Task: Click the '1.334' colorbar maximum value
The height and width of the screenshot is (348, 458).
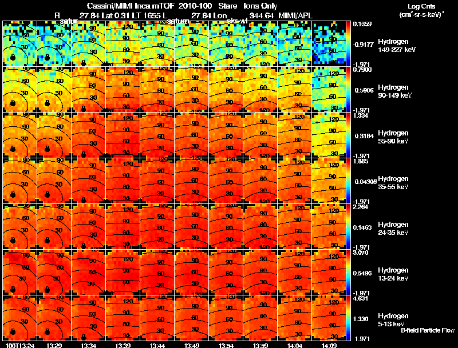Action: tap(361, 115)
